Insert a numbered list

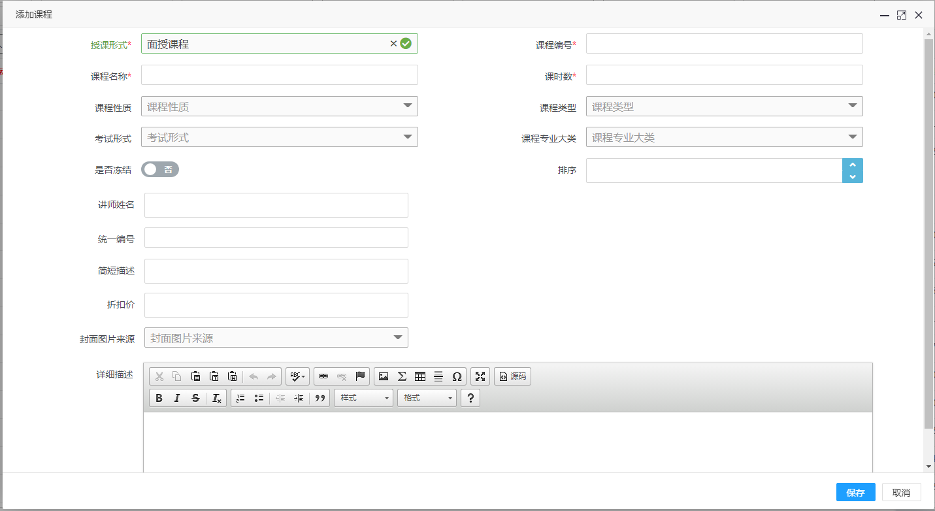click(x=240, y=398)
